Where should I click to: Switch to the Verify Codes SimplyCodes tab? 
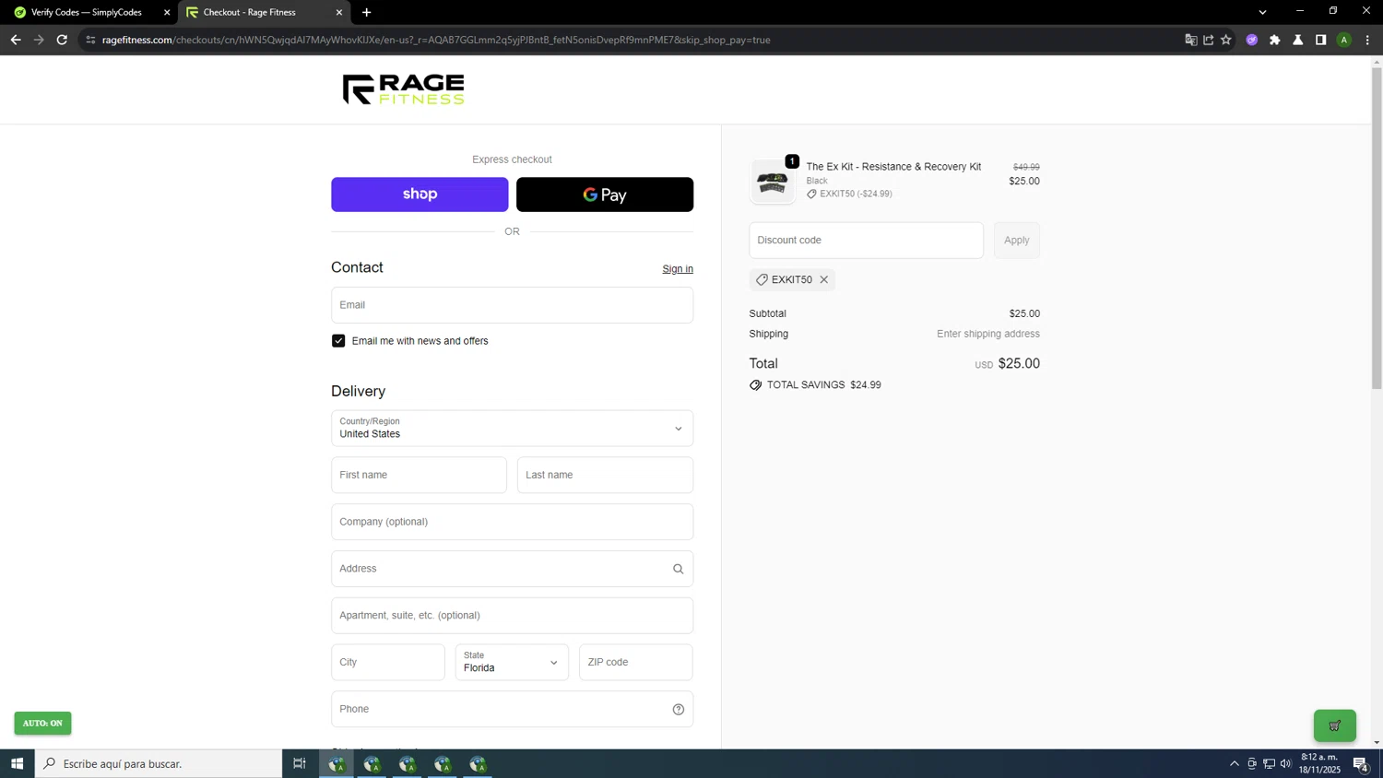click(89, 12)
